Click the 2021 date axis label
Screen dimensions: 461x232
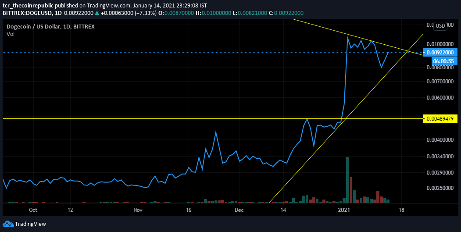(344, 210)
